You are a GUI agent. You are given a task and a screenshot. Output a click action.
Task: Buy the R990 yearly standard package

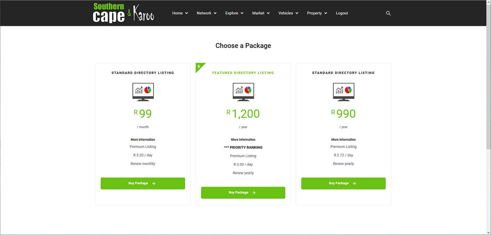pos(343,183)
